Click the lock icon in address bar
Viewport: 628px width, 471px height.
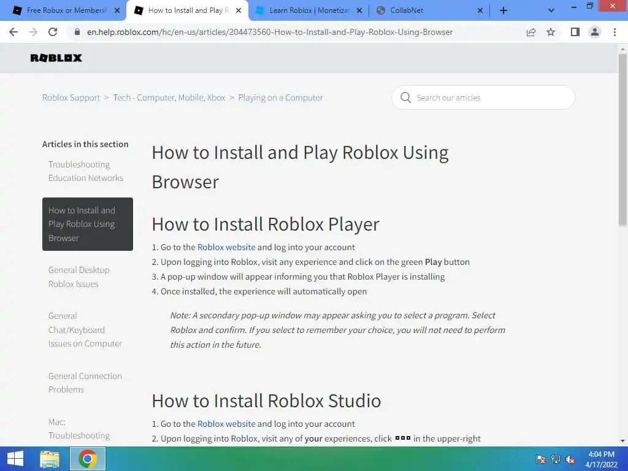point(77,32)
